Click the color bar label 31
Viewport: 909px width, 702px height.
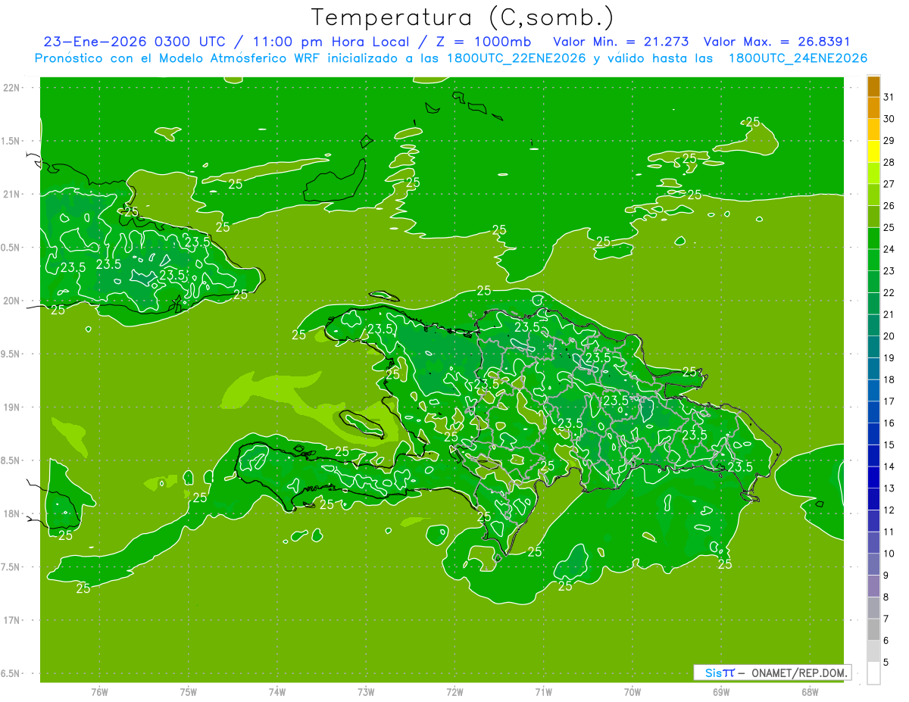pyautogui.click(x=889, y=97)
